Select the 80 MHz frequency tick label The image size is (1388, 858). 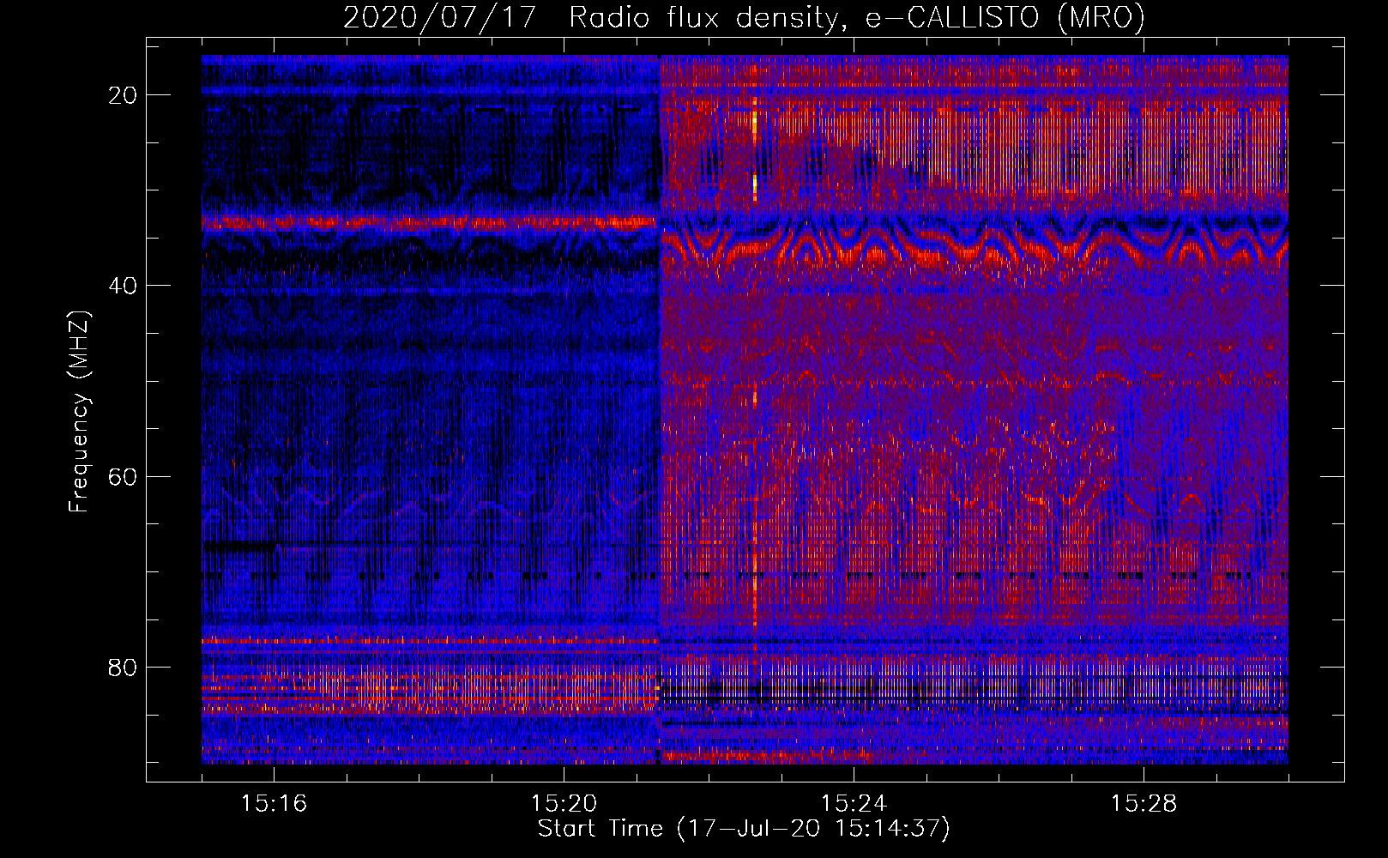[x=124, y=668]
